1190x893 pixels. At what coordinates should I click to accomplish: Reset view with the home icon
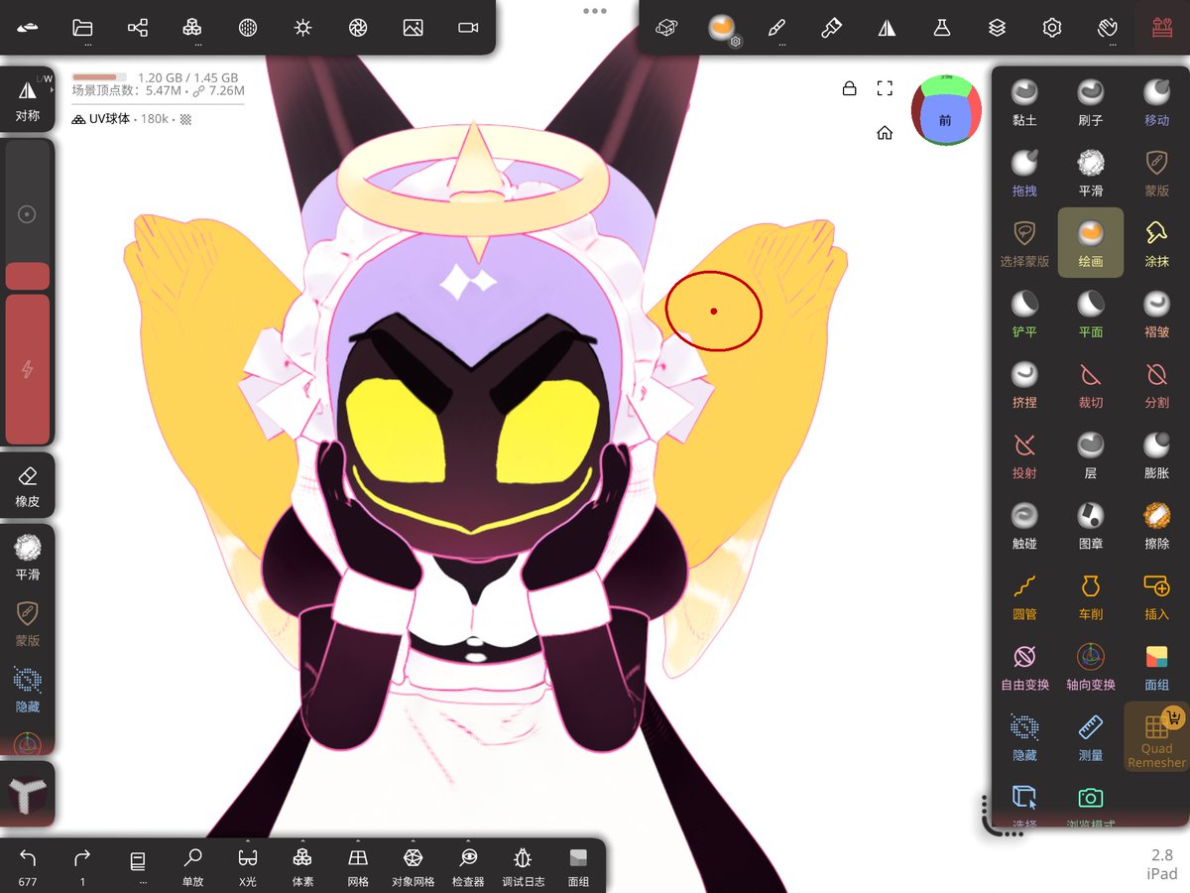coord(885,133)
